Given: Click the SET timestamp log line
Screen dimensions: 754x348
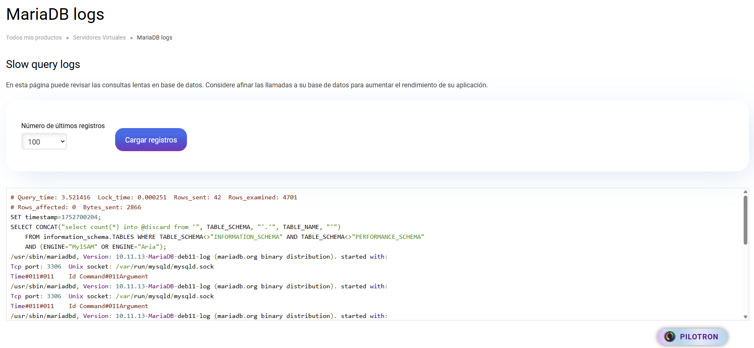Looking at the screenshot, I should click(56, 217).
